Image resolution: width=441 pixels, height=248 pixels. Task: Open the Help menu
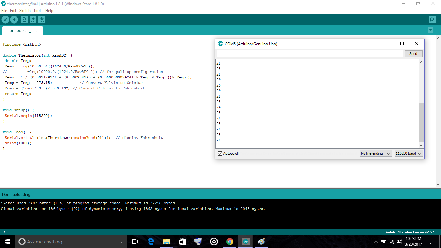click(49, 11)
